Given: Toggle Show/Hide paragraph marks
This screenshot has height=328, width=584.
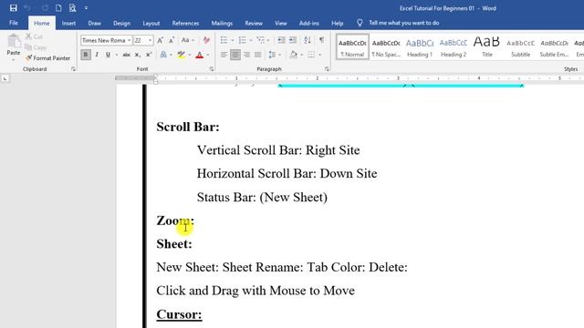Looking at the screenshot, I should pos(322,40).
